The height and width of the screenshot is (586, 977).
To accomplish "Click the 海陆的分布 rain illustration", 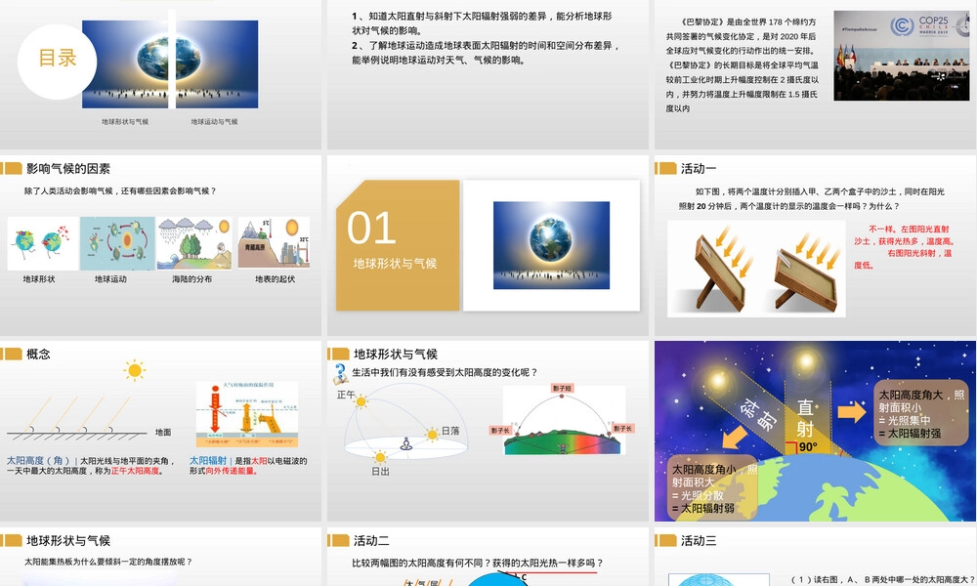I will point(194,243).
